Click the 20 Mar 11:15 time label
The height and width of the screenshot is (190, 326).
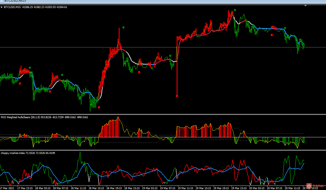(293, 188)
